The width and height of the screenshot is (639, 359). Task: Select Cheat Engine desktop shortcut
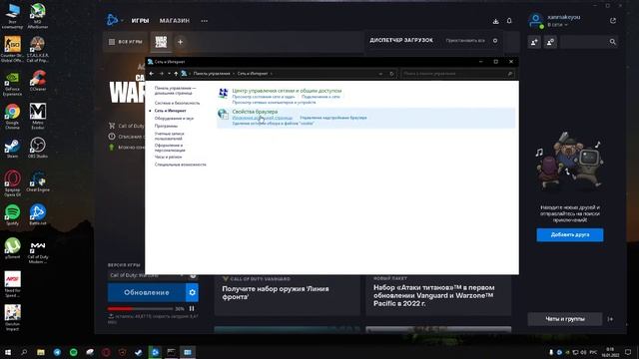(x=38, y=181)
